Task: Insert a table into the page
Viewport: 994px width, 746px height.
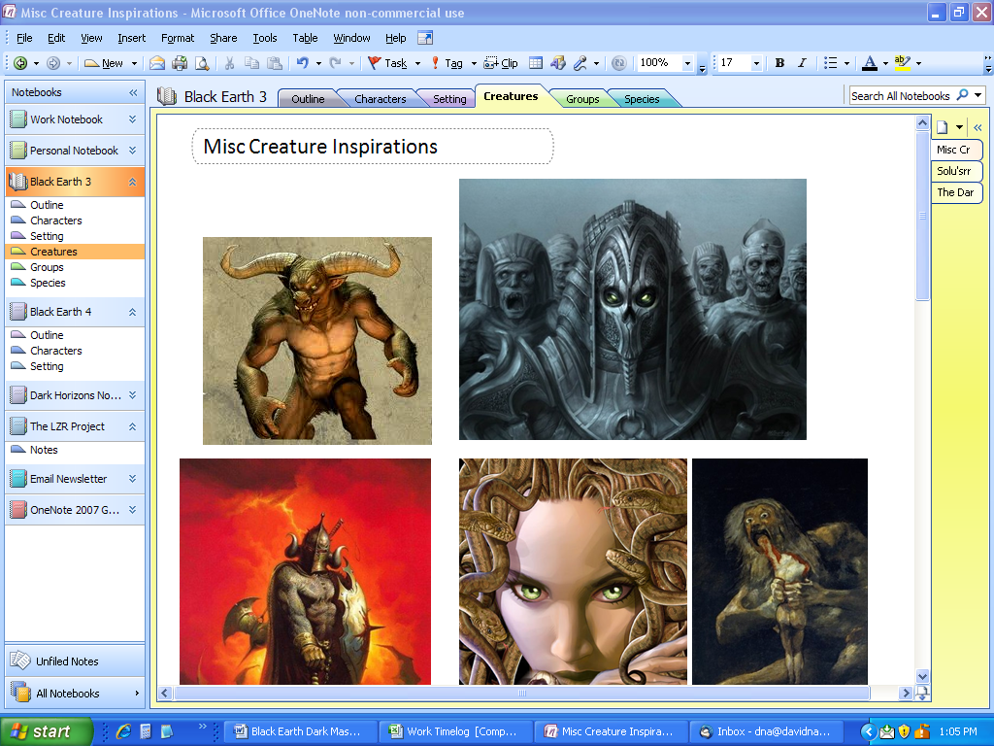Action: (x=536, y=63)
